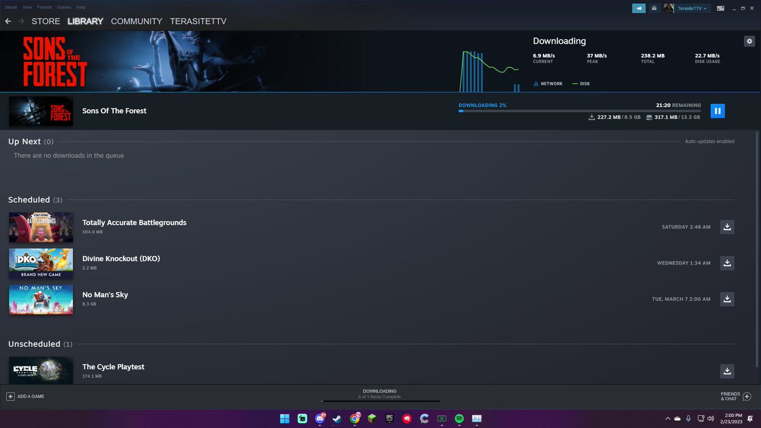The width and height of the screenshot is (761, 428).
Task: Open Epic Games Launcher from taskbar
Action: click(389, 418)
